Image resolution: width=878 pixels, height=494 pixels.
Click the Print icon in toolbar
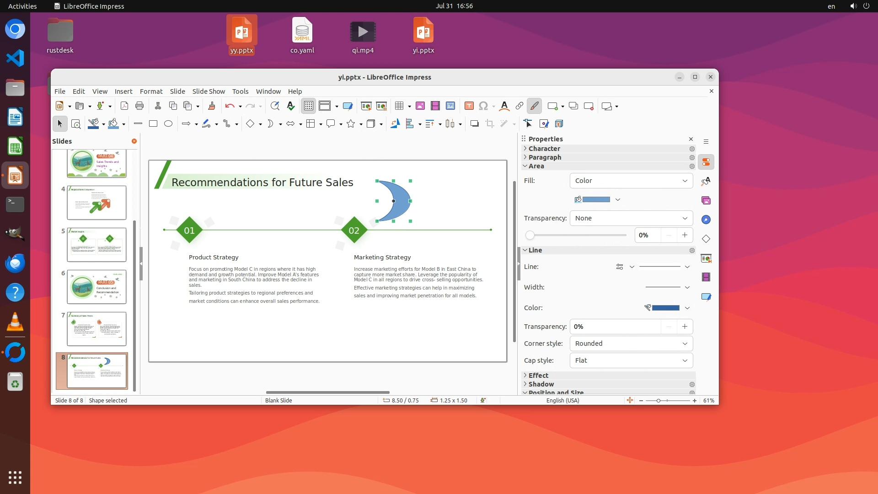(x=139, y=106)
